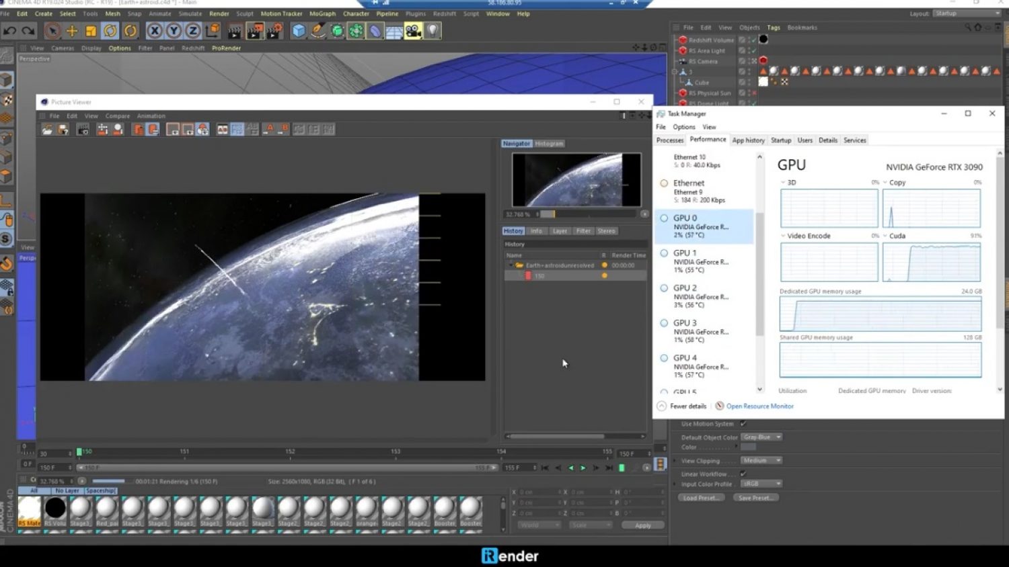
Task: Open Resource Monitor link
Action: [x=759, y=406]
